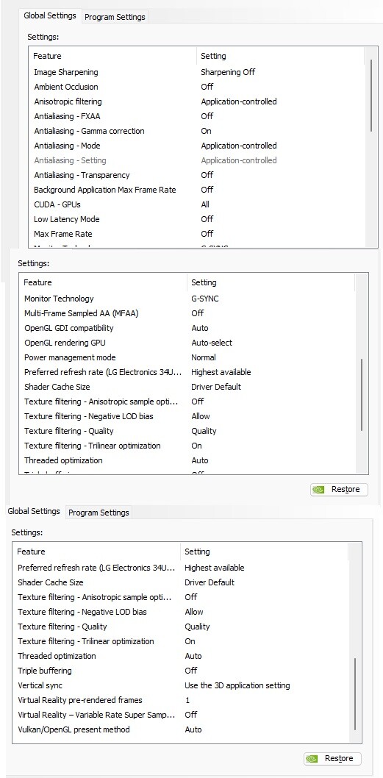Select Global Settings tab above the Vertical sync list
The width and height of the screenshot is (383, 778).
tap(34, 511)
